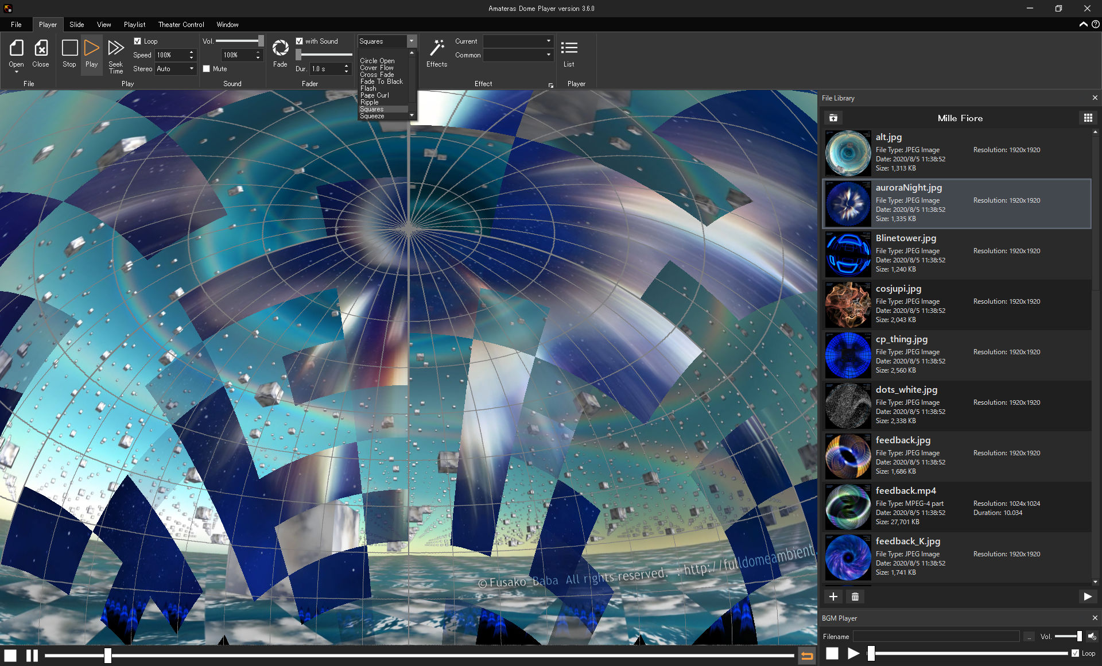Toggle the BGM Player Loop checkbox
The height and width of the screenshot is (666, 1102).
point(1075,653)
